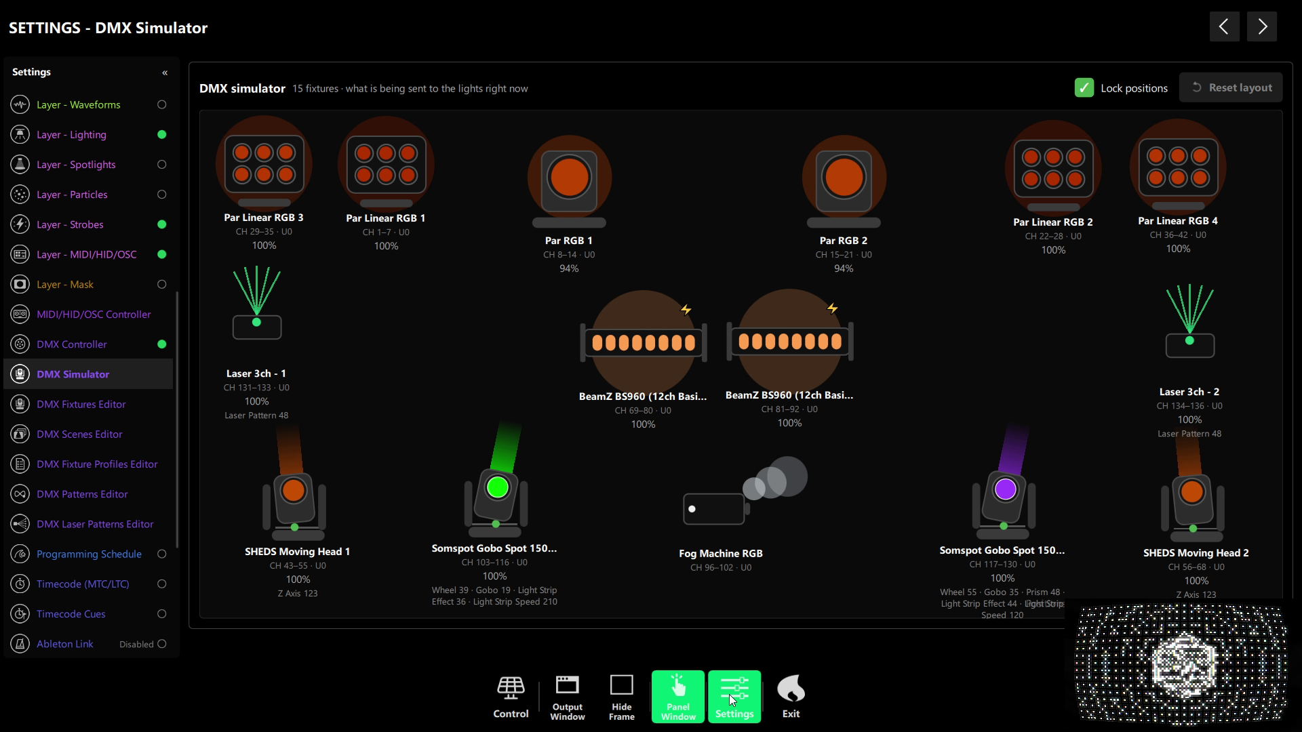The image size is (1302, 732).
Task: Select the Fog Machine RGB fixture icon
Action: point(745,491)
